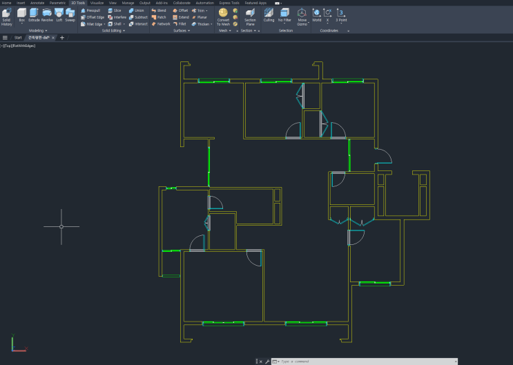Select the surface Patch tool
Screen dimensions: 513x365
[159, 17]
